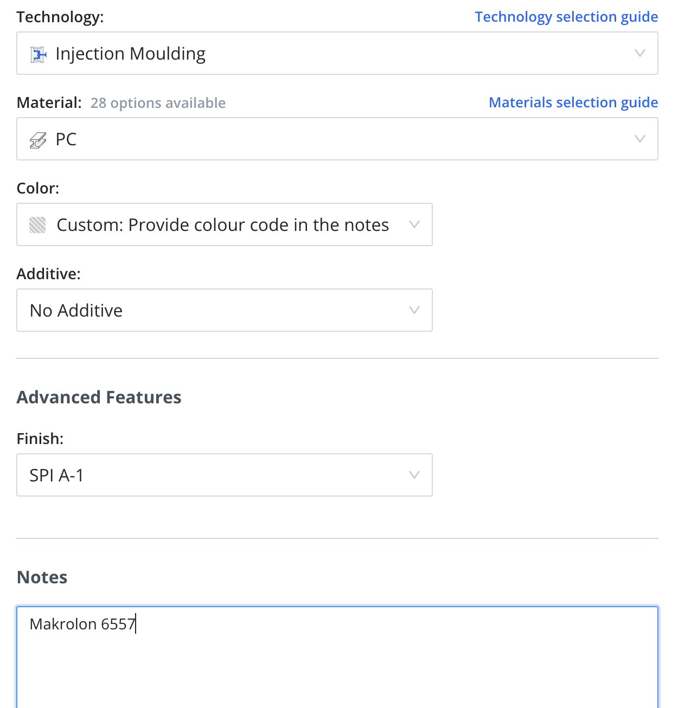Open the Materials selection guide link
This screenshot has height=708, width=678.
click(573, 102)
